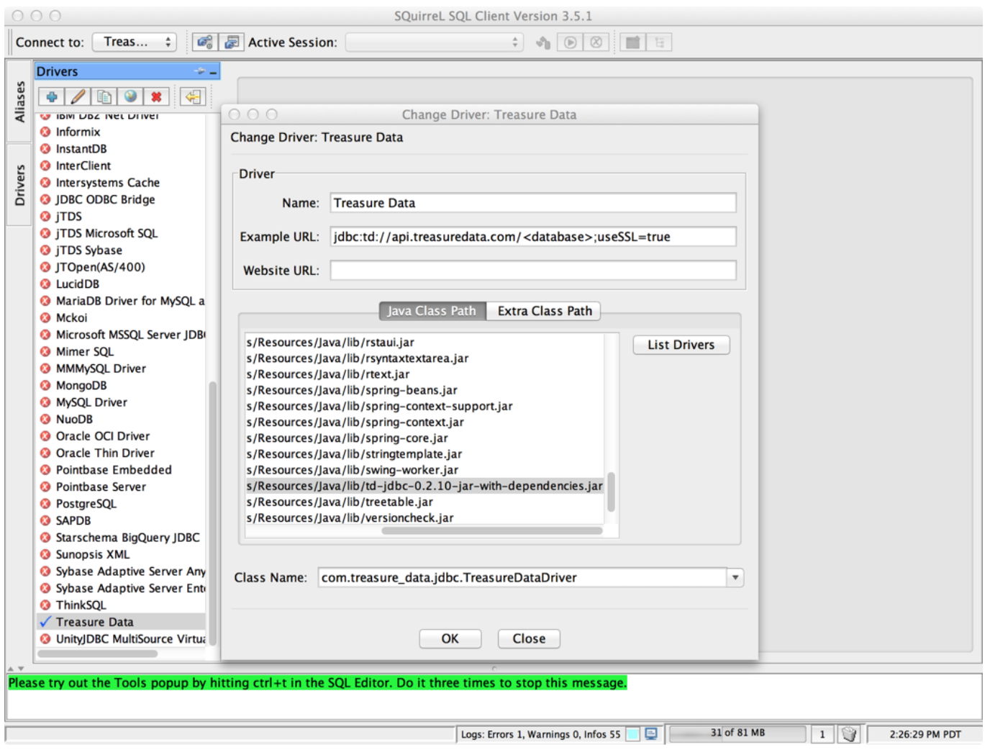990x750 pixels.
Task: Unpin the Drivers panel with pin icon
Action: pos(199,71)
